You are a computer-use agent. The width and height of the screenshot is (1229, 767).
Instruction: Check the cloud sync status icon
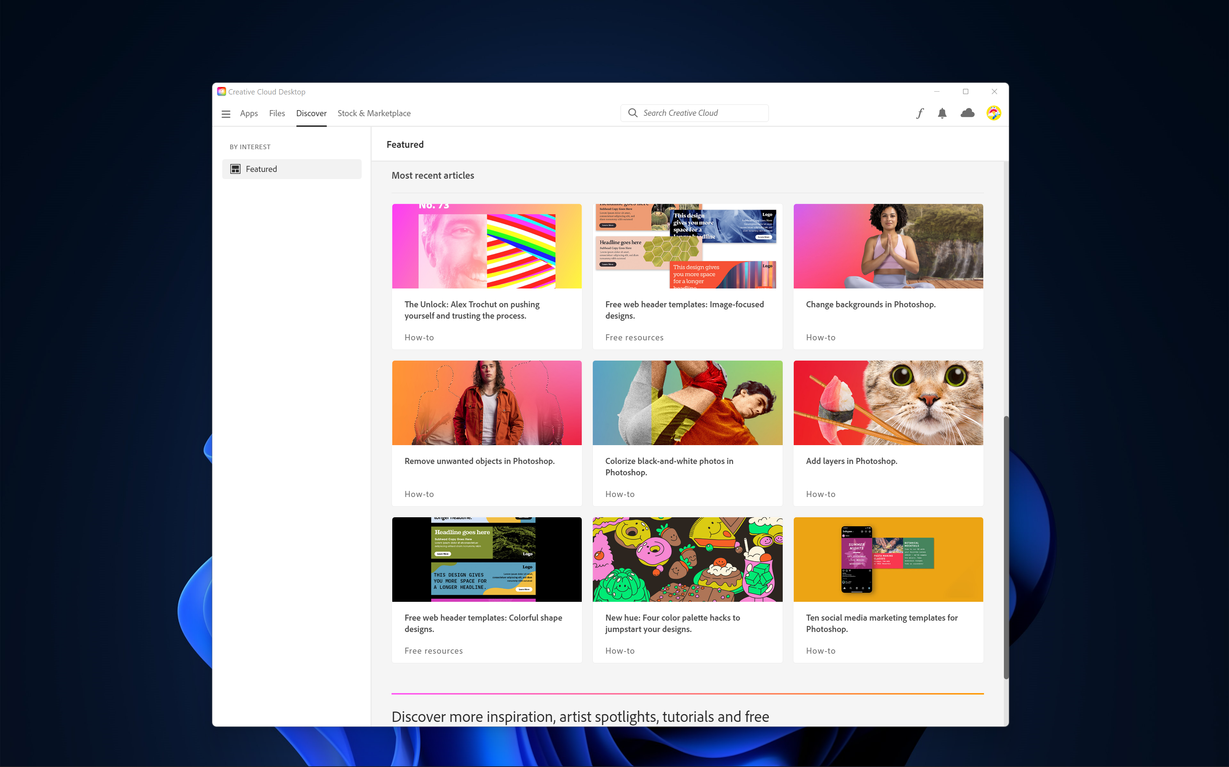[x=968, y=113]
